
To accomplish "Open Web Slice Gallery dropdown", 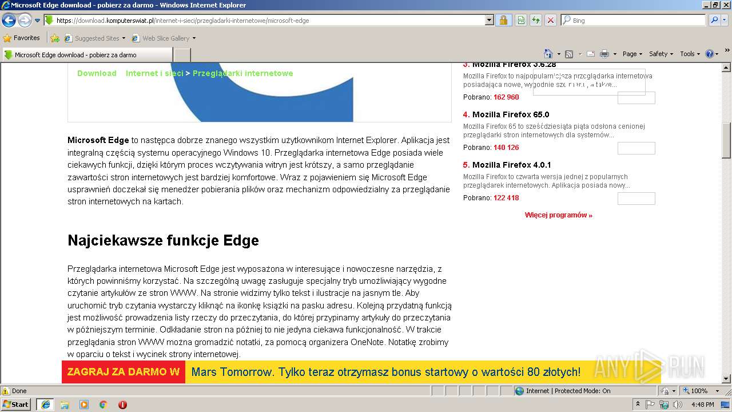I will coord(164,38).
